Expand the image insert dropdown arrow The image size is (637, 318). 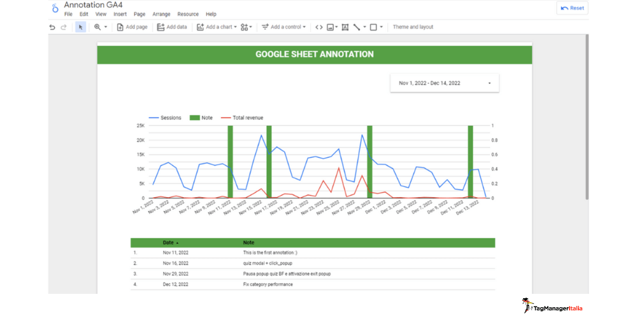pos(336,27)
